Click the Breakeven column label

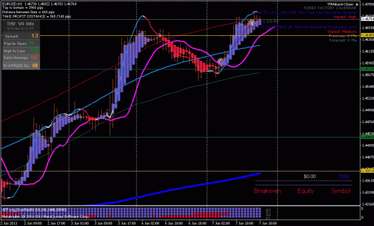[267, 191]
